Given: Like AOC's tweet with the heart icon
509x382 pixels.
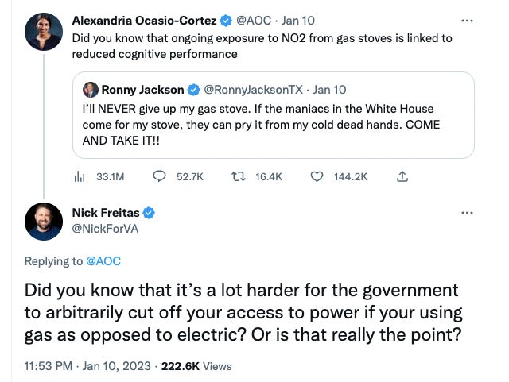Looking at the screenshot, I should 318,176.
